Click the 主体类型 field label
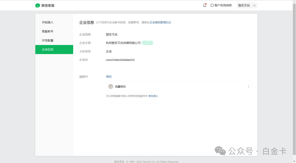The width and height of the screenshot is (296, 163). [x=85, y=51]
